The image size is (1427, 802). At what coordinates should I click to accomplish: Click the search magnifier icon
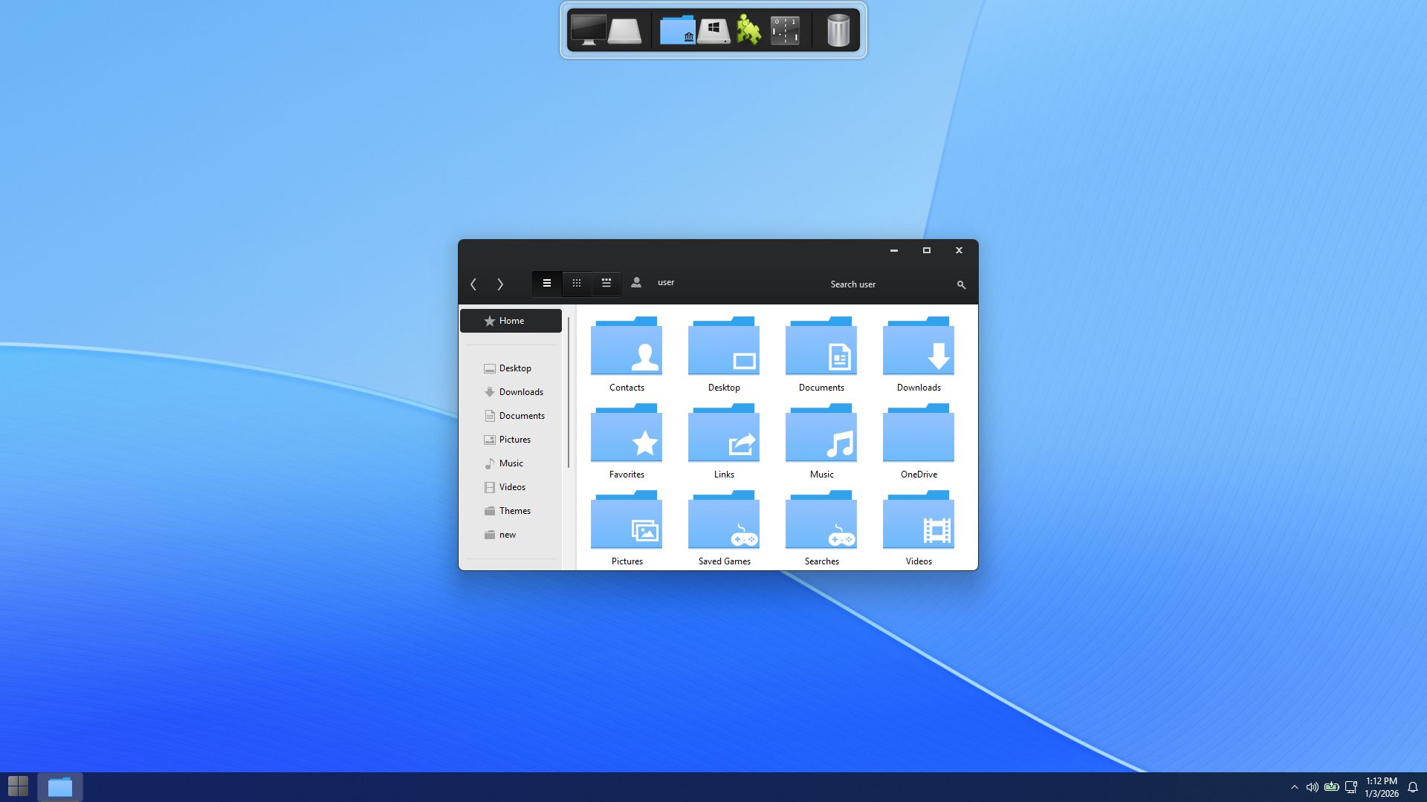click(x=961, y=285)
